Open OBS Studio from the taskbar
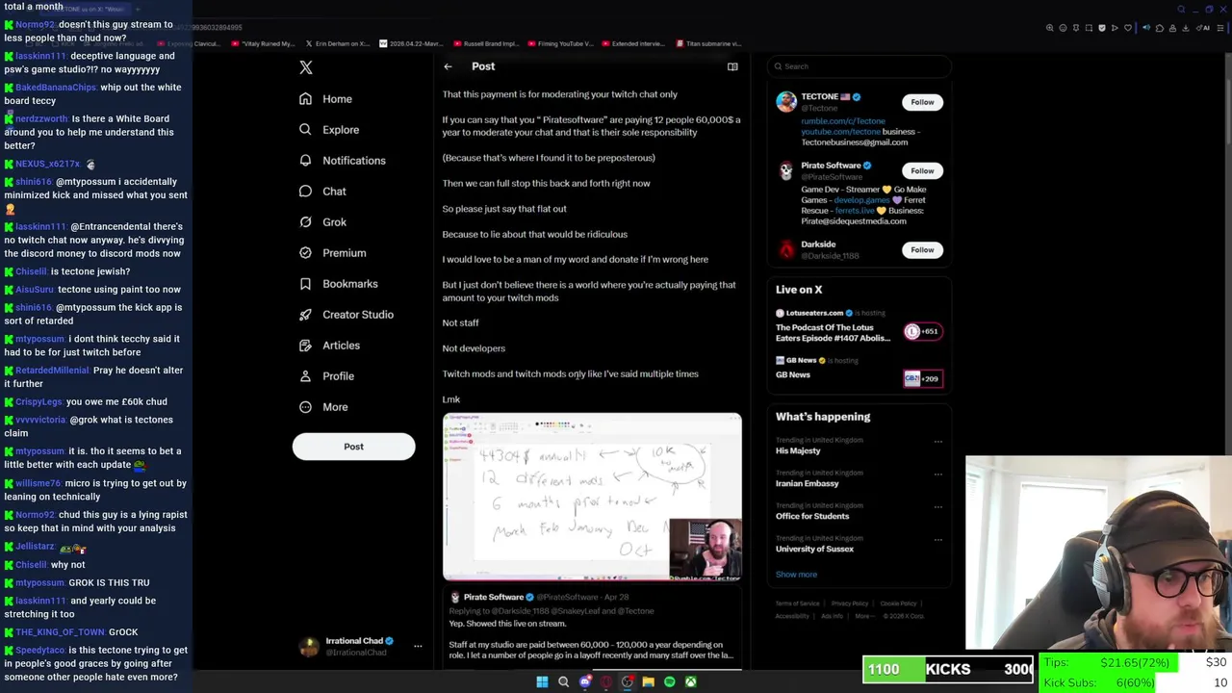1232x693 pixels. tap(628, 681)
